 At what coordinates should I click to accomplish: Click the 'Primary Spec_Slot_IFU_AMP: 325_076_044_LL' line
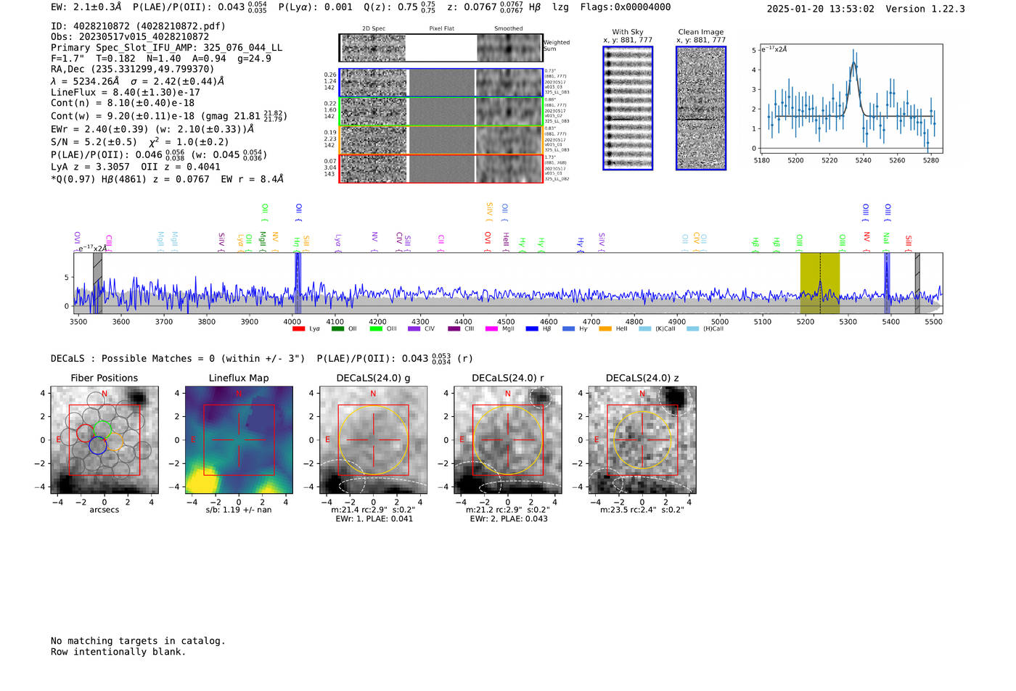tap(167, 48)
